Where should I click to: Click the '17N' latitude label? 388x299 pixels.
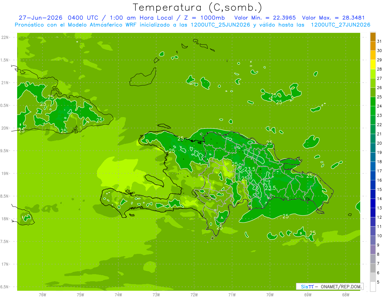coord(5,264)
